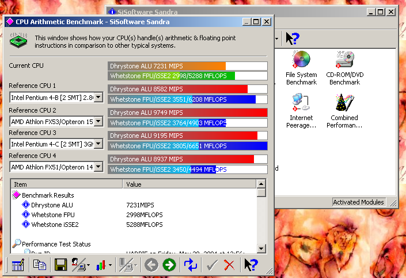The width and height of the screenshot is (406, 278).
Task: Minimize the SiSoftware Sandra main window
Action: pos(371,11)
